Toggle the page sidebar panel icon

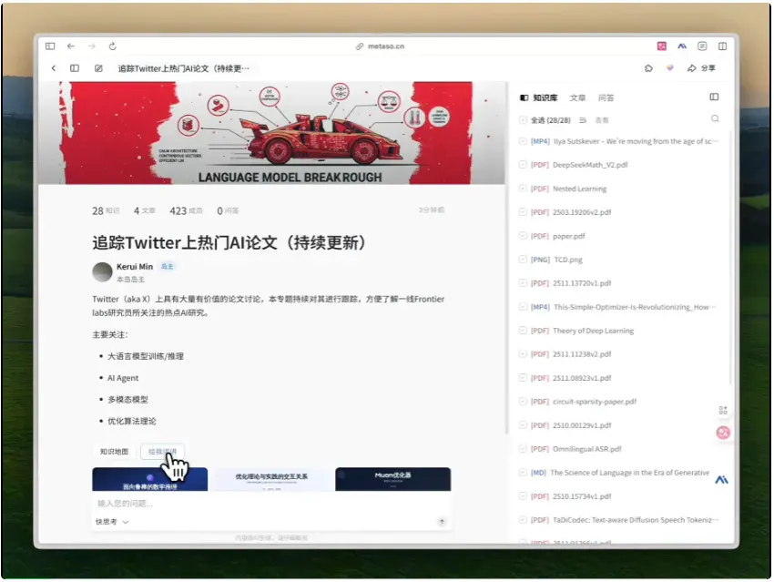click(x=75, y=68)
